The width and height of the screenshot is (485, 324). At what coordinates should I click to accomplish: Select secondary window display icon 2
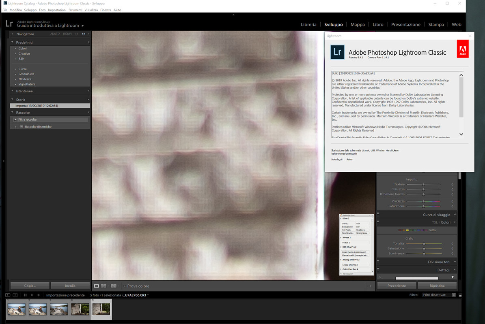[x=15, y=295]
